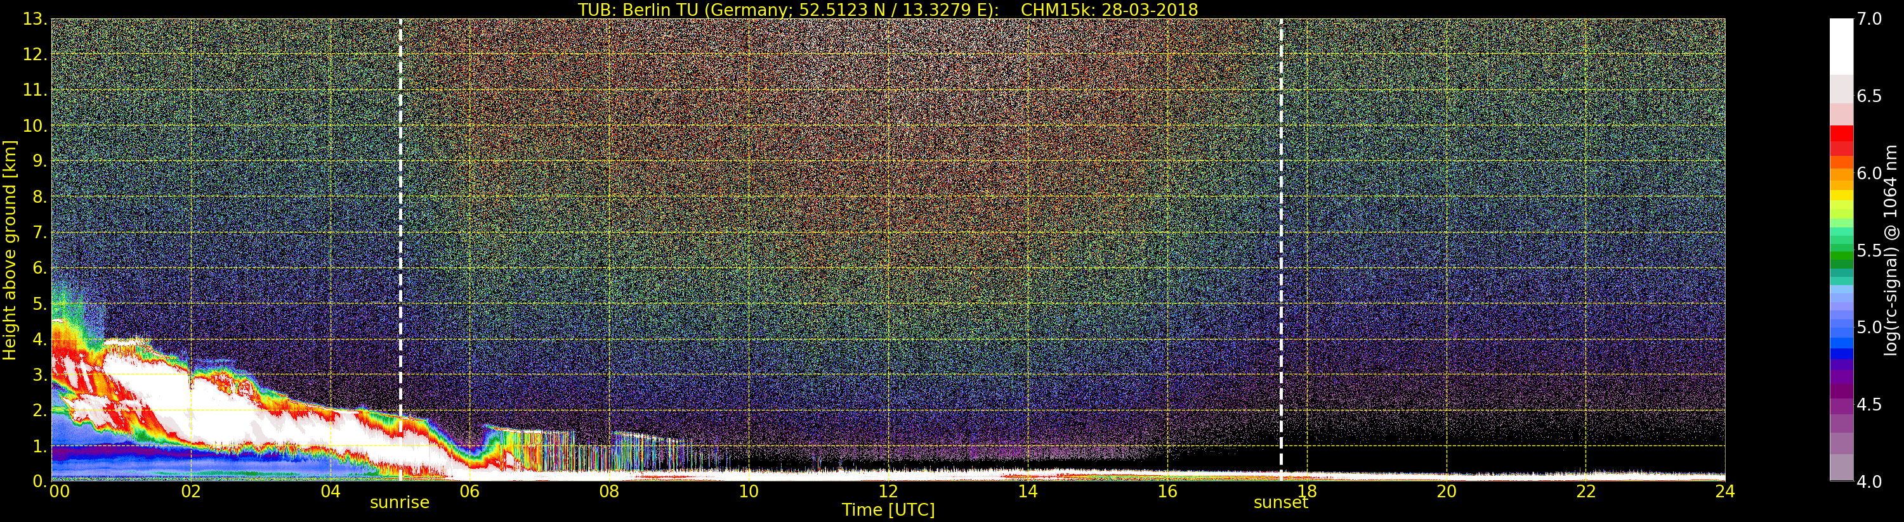
Task: Click the "sunrise" label below the time axis
Action: (x=399, y=502)
